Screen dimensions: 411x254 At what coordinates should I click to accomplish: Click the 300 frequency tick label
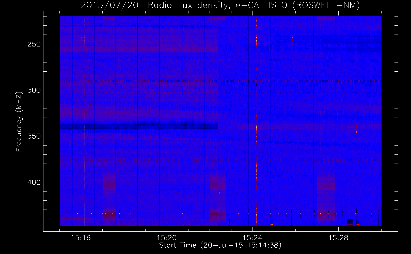coord(34,90)
